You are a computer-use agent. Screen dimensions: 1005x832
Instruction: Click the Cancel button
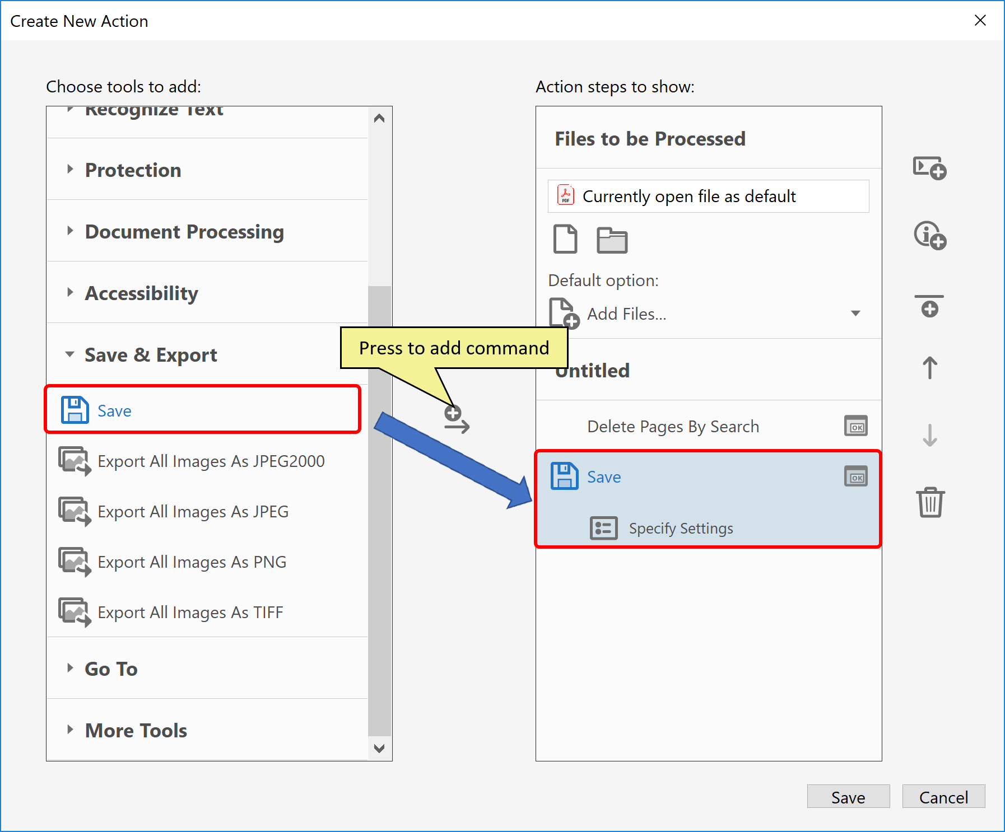(943, 797)
